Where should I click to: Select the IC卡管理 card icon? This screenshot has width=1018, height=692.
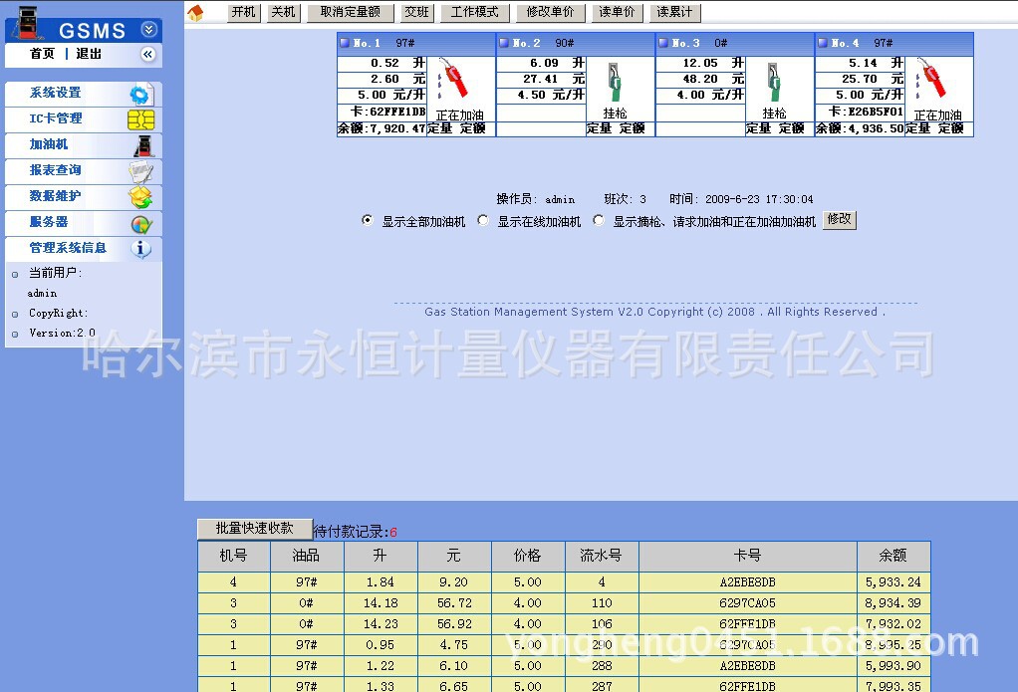[142, 119]
